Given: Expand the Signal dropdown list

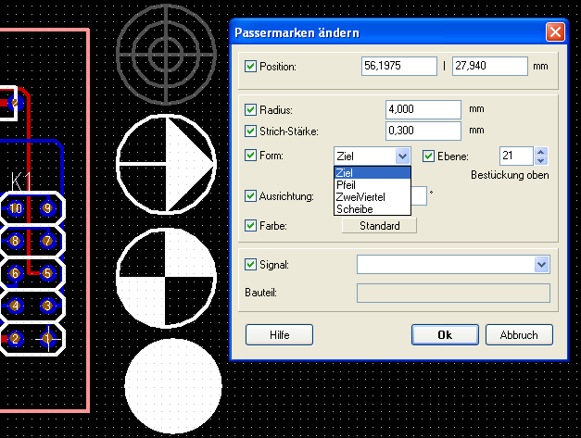Looking at the screenshot, I should (x=542, y=266).
